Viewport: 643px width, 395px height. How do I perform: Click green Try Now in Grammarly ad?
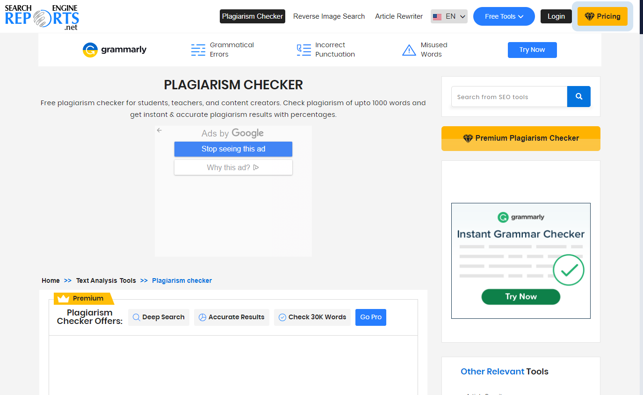[521, 297]
